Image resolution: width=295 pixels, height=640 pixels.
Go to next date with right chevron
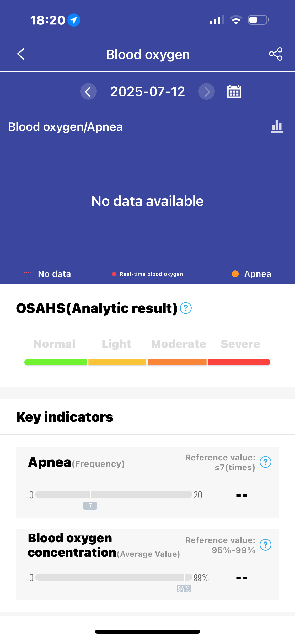pos(206,91)
